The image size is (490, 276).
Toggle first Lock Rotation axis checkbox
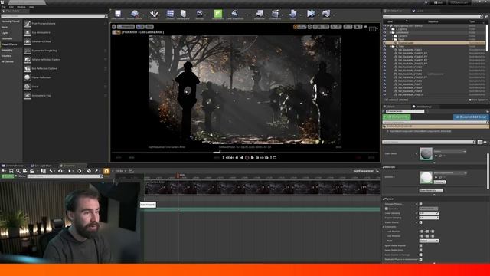click(422, 236)
